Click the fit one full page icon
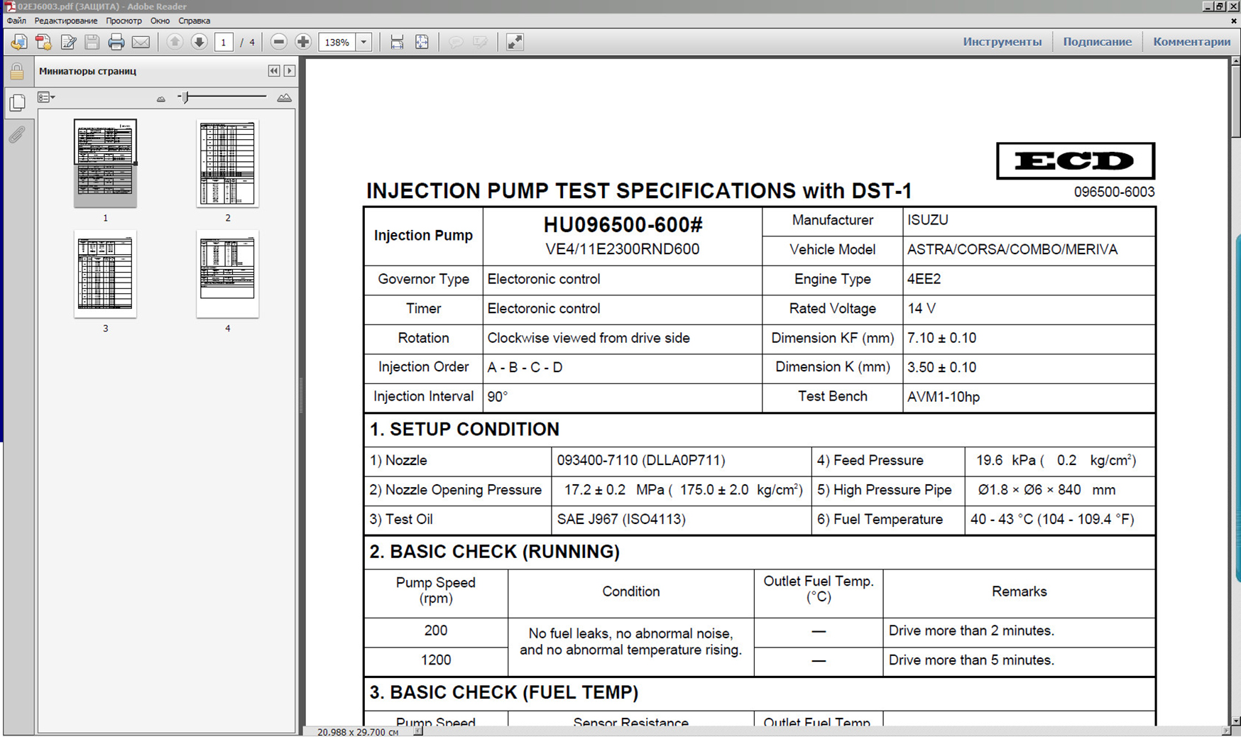 click(x=422, y=43)
